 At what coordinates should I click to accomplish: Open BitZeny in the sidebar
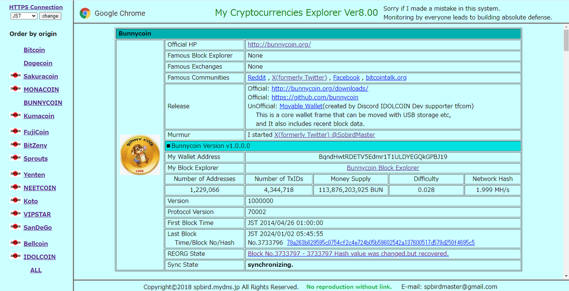pos(36,145)
